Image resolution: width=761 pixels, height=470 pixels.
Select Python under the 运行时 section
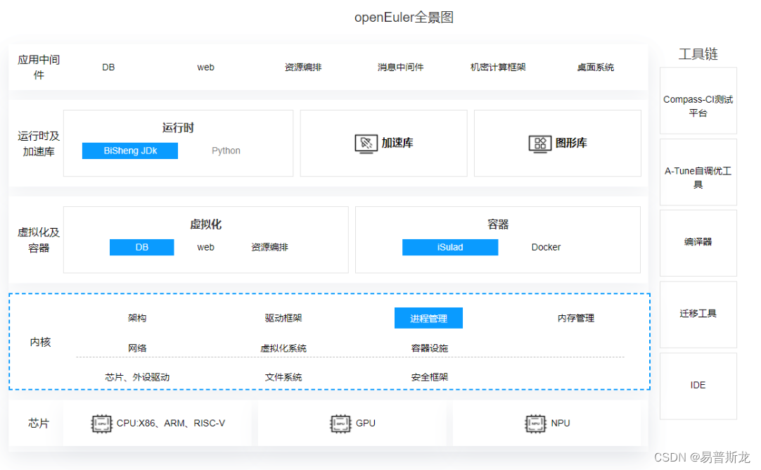coord(225,151)
